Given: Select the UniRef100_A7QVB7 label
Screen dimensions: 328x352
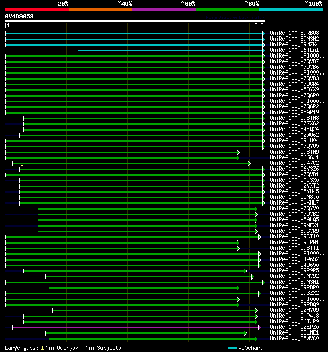Looking at the screenshot, I should (294, 62).
